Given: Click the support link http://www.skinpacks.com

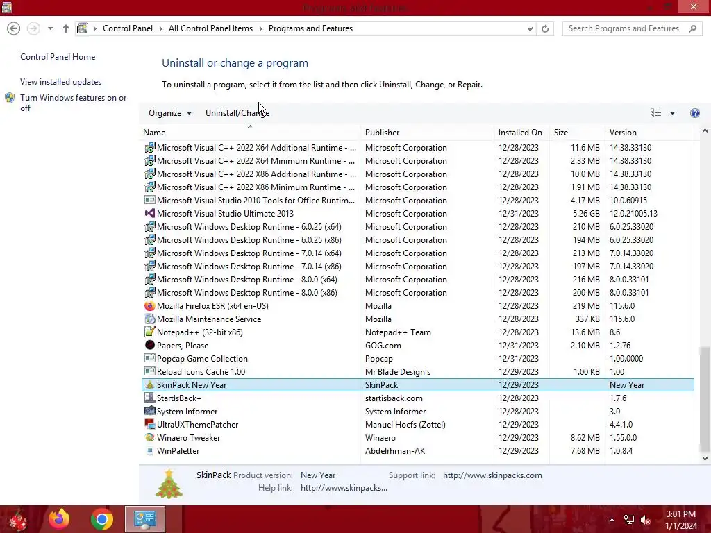Looking at the screenshot, I should pyautogui.click(x=492, y=475).
